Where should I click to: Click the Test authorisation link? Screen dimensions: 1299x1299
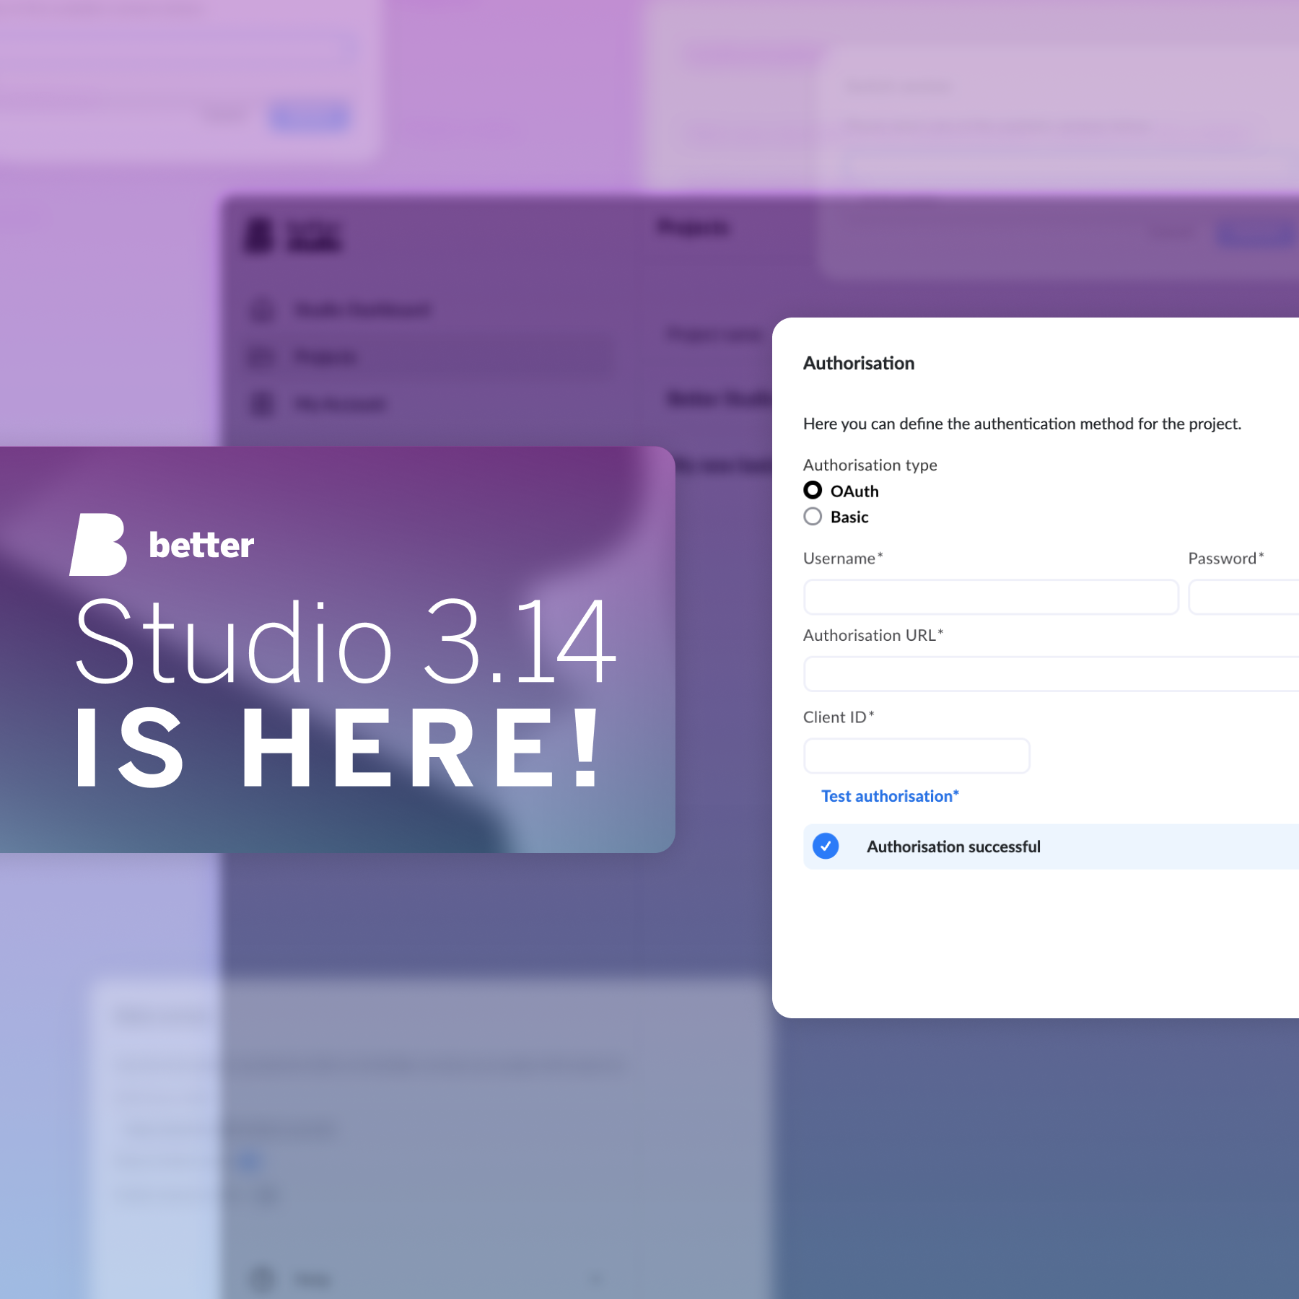[x=889, y=796]
